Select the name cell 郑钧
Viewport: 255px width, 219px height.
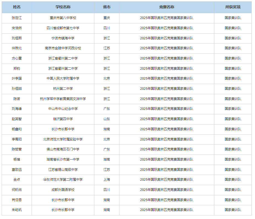coord(17,69)
